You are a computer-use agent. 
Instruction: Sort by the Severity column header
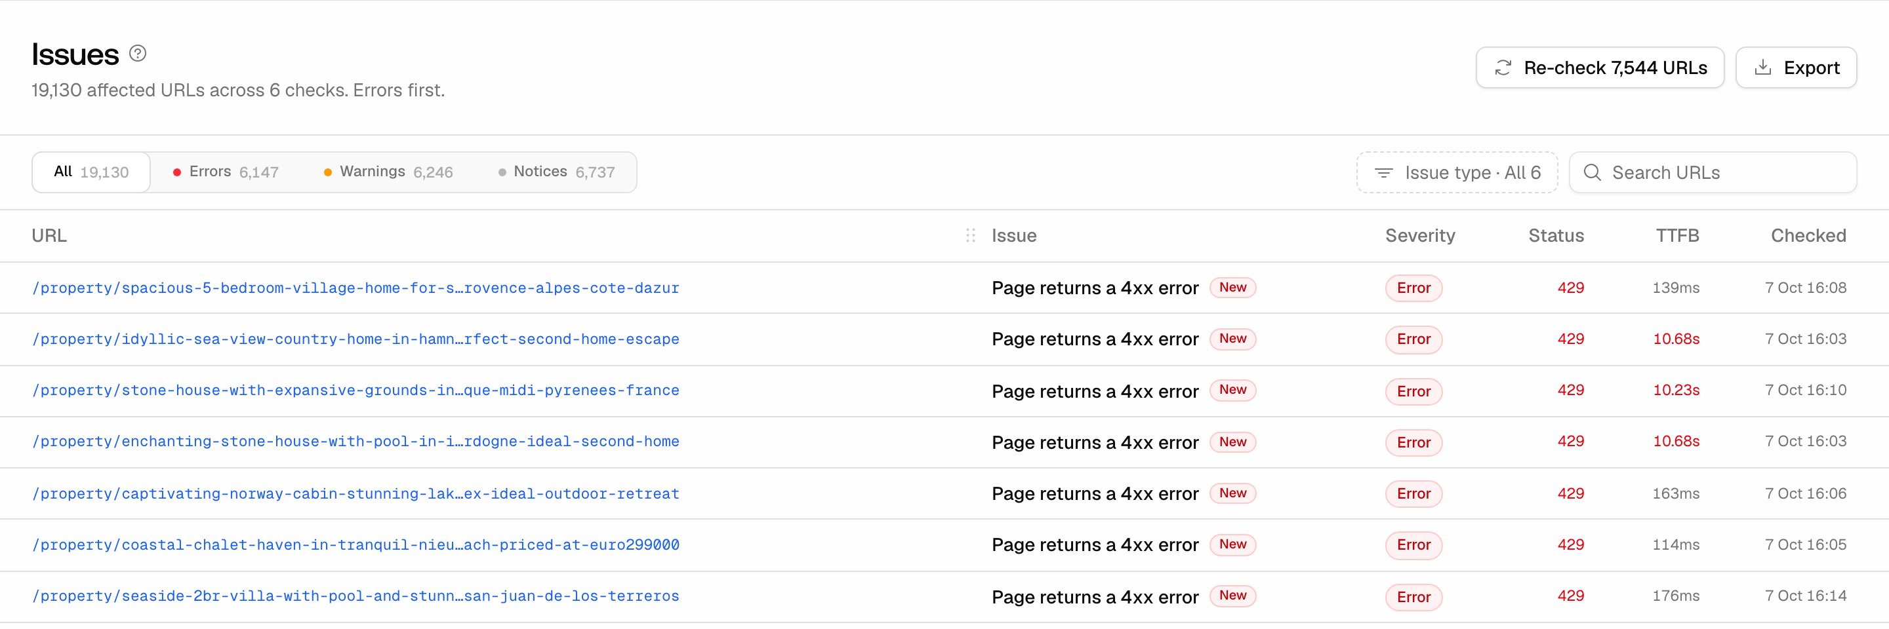click(x=1419, y=236)
